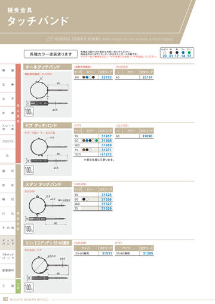This screenshot has height=304, width=215.
Task: Select order code 31268 for size 60
Action: point(106,141)
